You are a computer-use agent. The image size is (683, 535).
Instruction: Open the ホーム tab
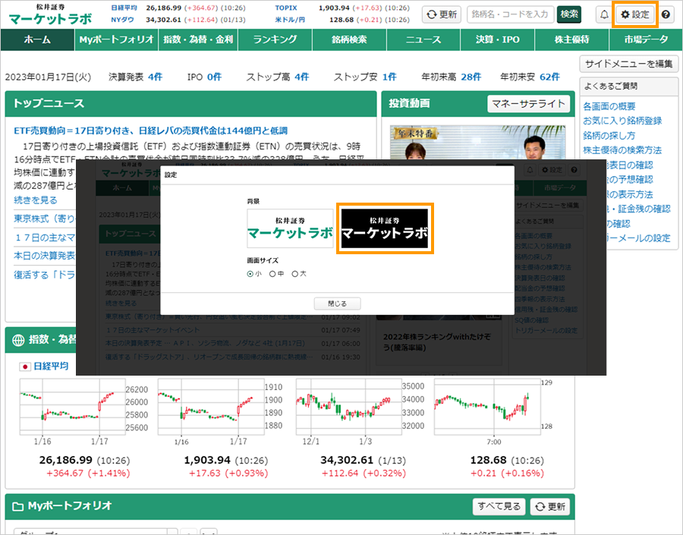(37, 39)
